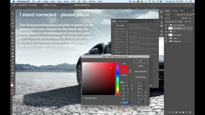Switch to Brush Presets tab

click(123, 21)
